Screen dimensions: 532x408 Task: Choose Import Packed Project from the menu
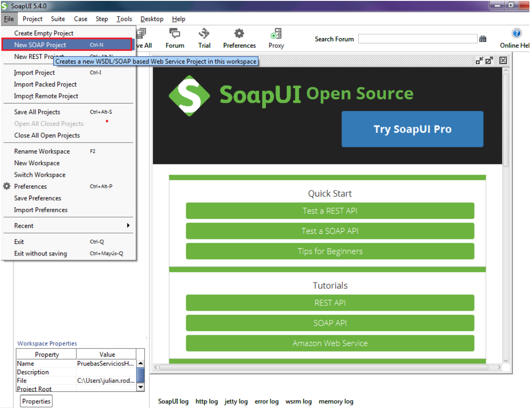(46, 84)
